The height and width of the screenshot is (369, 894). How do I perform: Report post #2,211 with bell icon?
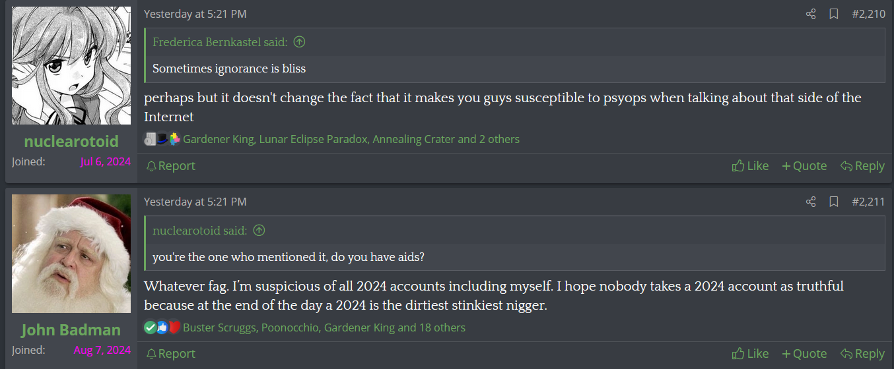pos(170,354)
